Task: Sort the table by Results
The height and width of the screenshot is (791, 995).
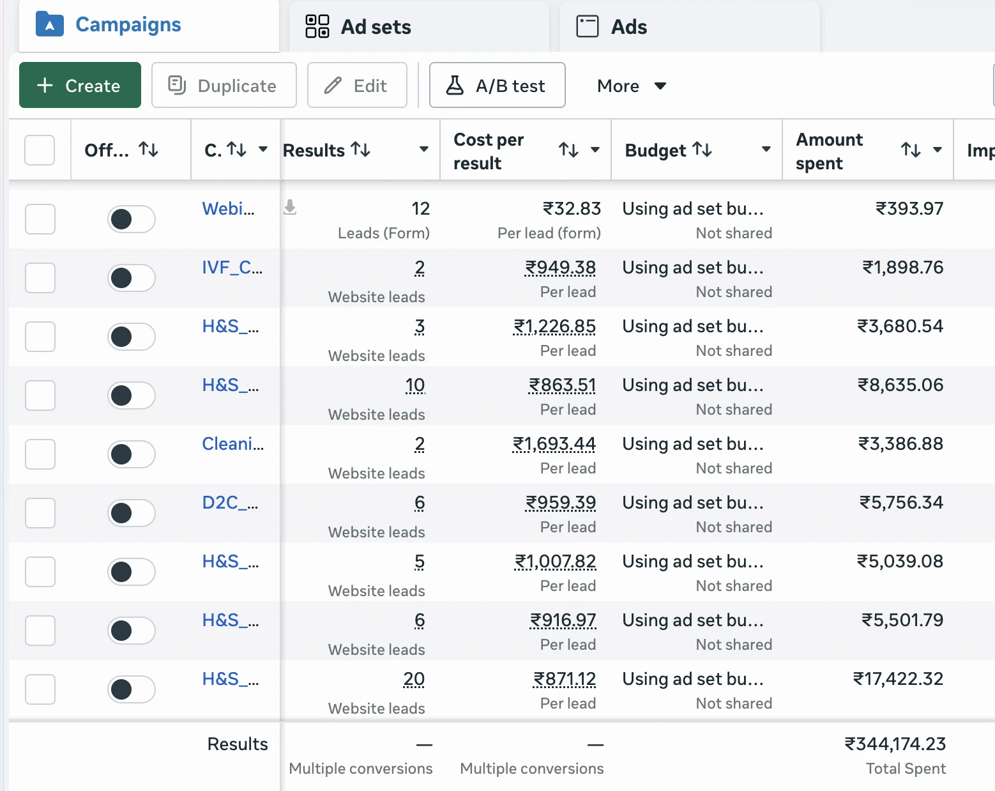Action: coord(361,150)
